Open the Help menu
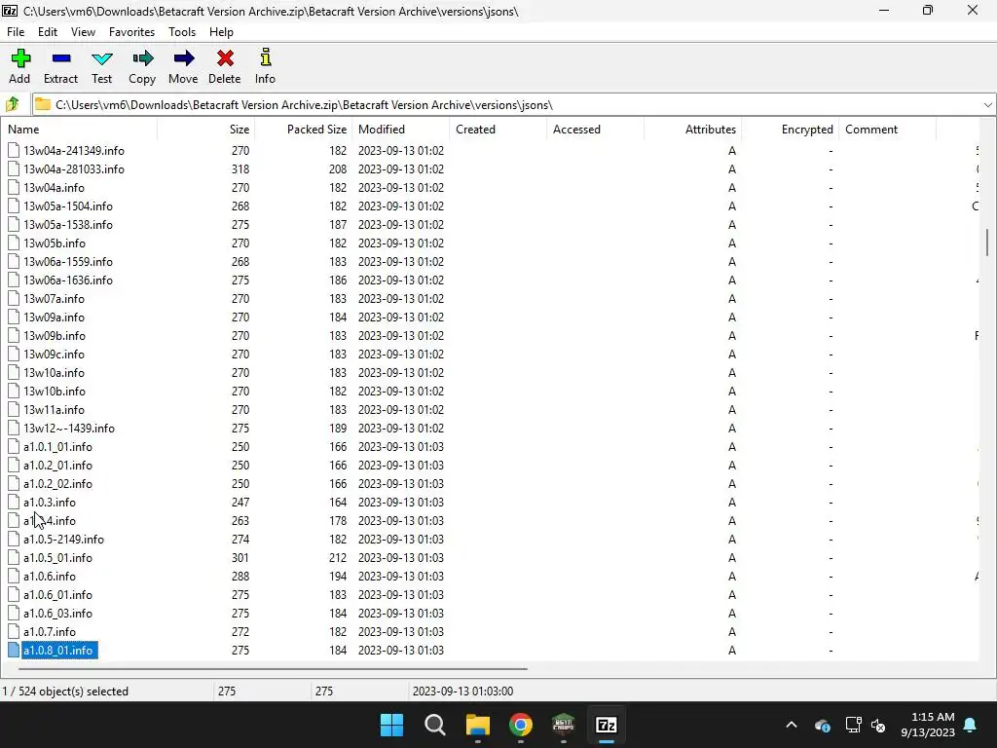Image resolution: width=997 pixels, height=748 pixels. pyautogui.click(x=221, y=32)
